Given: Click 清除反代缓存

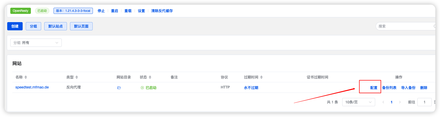Looking at the screenshot, I should point(162,11).
